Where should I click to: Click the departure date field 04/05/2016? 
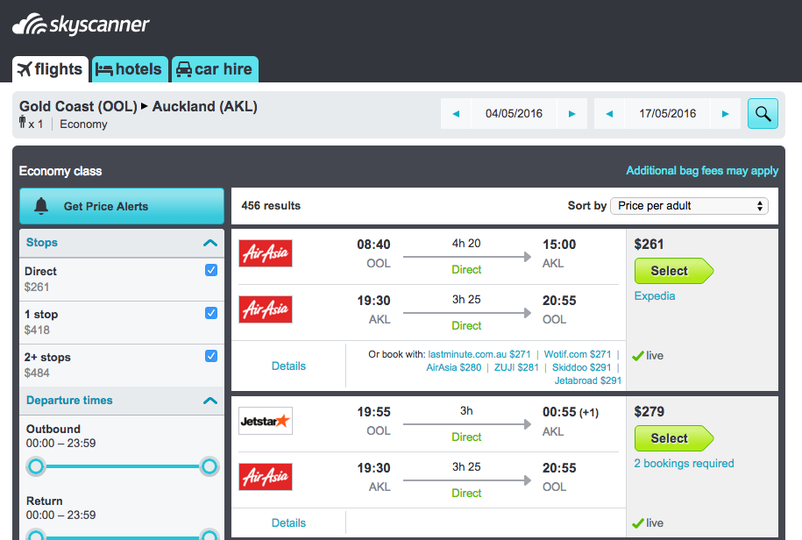(x=514, y=114)
